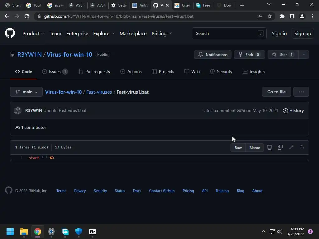Switch to the Pull requests tab
This screenshot has height=239, width=319.
(x=94, y=72)
